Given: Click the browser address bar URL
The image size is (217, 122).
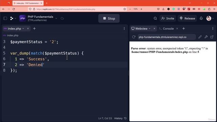Looking at the screenshot, I should pyautogui.click(x=66, y=9).
